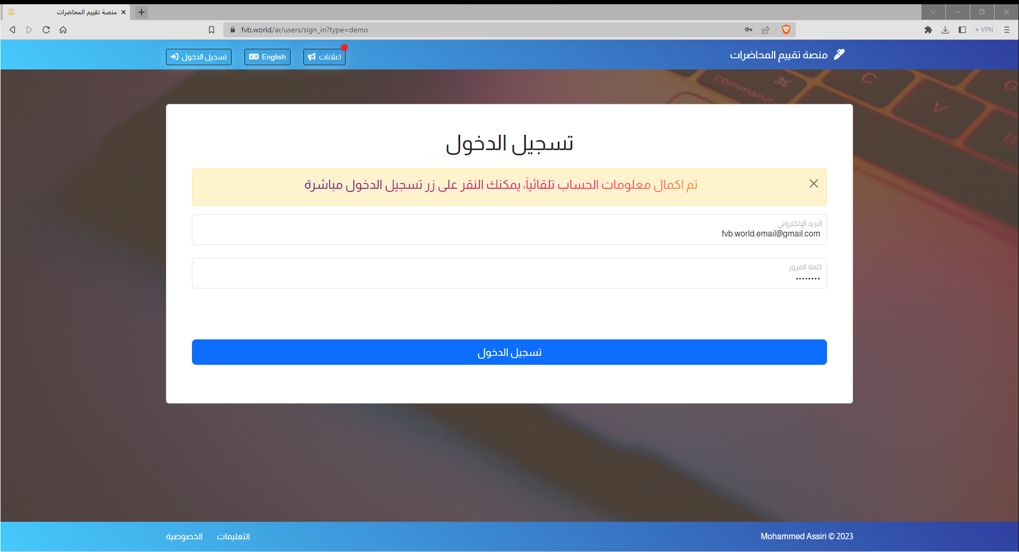This screenshot has width=1019, height=552.
Task: Reload the current page
Action: (x=46, y=30)
